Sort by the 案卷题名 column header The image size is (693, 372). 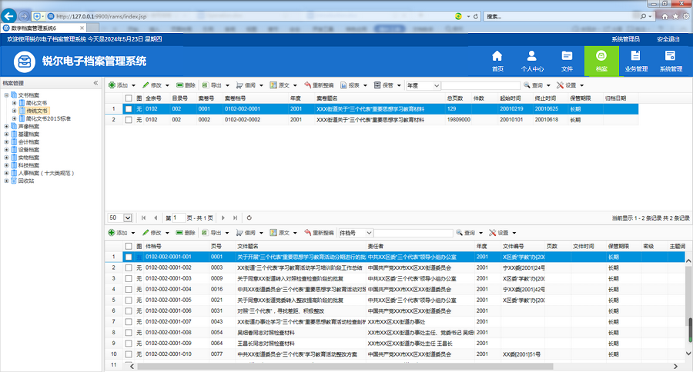click(x=327, y=98)
